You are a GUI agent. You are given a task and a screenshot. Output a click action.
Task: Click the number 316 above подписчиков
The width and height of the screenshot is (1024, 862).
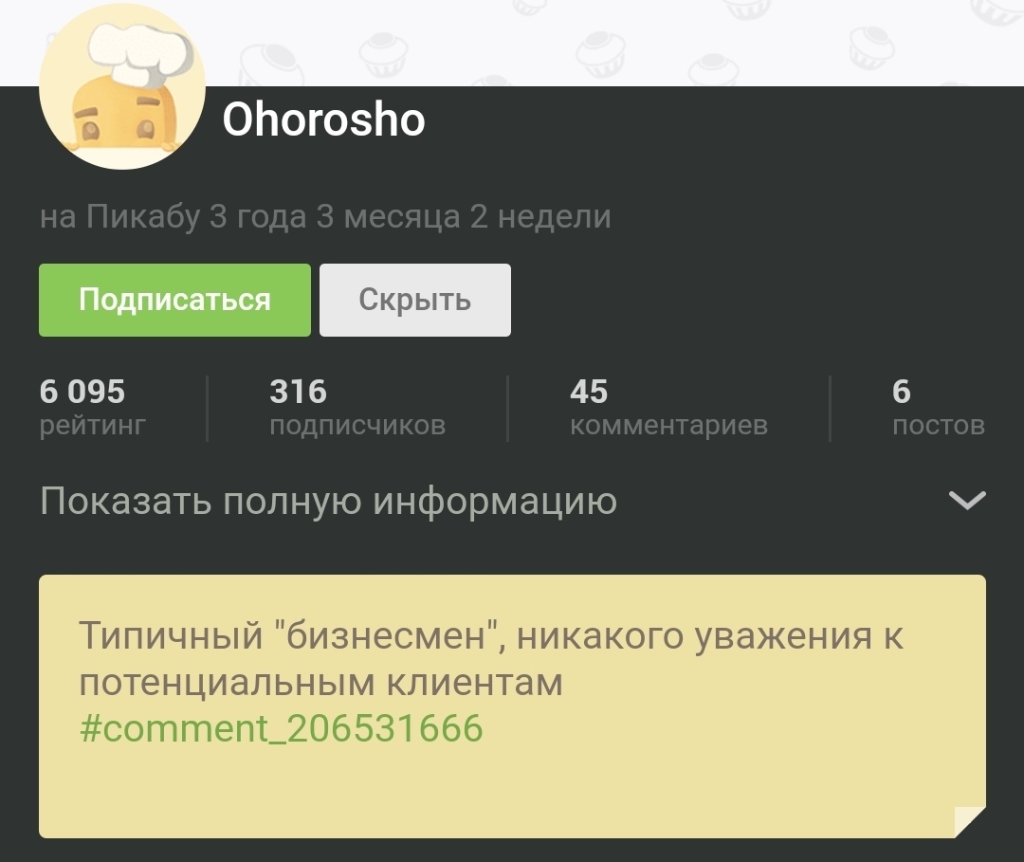[x=298, y=392]
